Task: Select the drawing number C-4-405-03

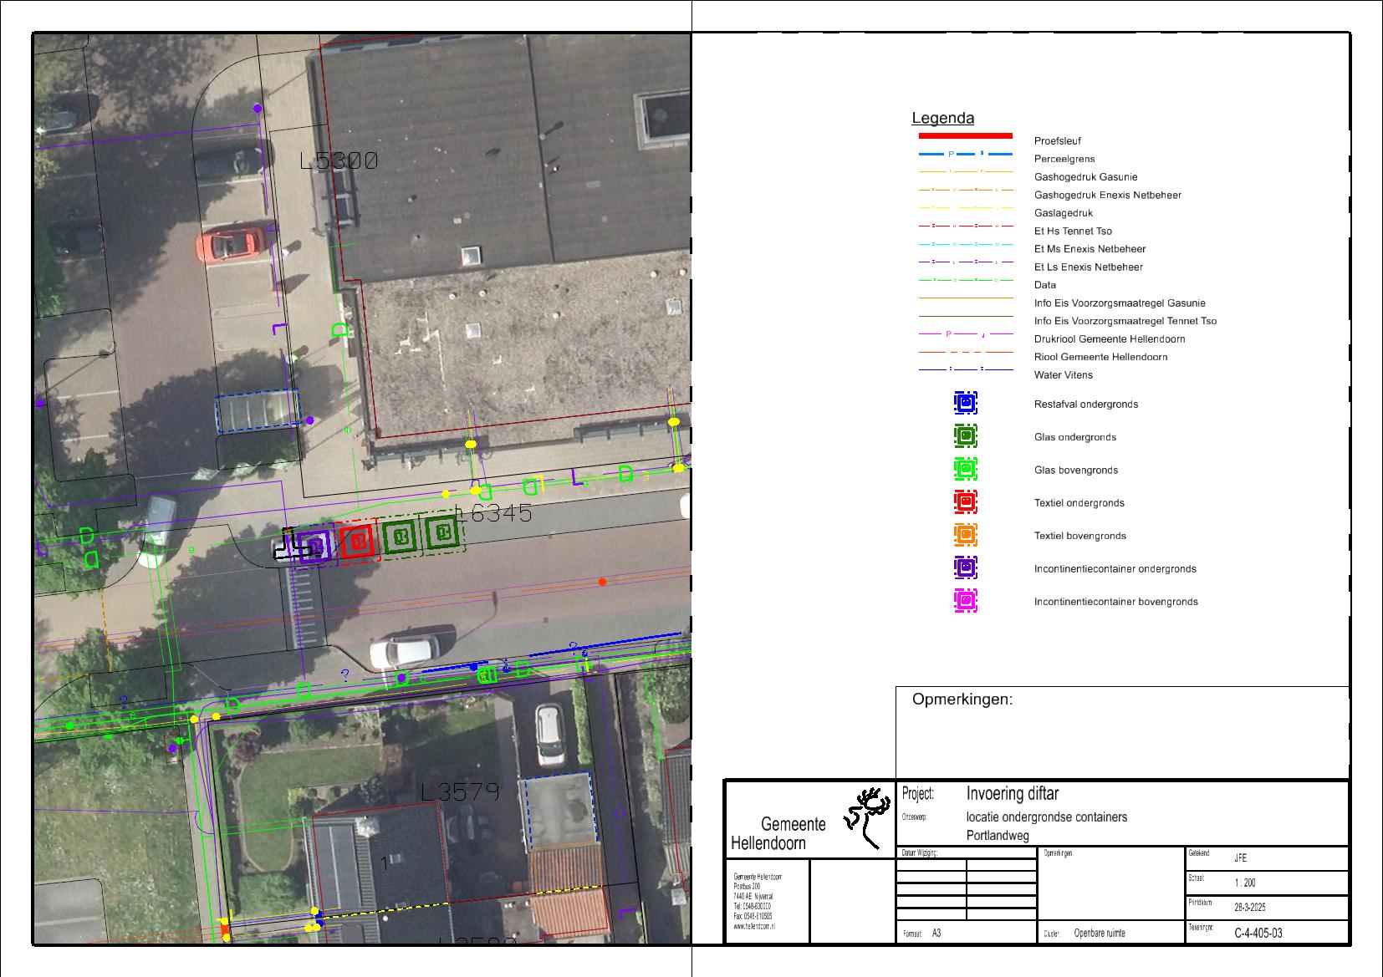Action: coord(1258,933)
